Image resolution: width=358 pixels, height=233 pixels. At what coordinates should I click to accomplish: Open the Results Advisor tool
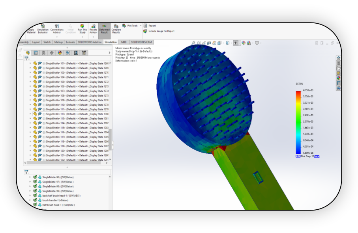[93, 29]
